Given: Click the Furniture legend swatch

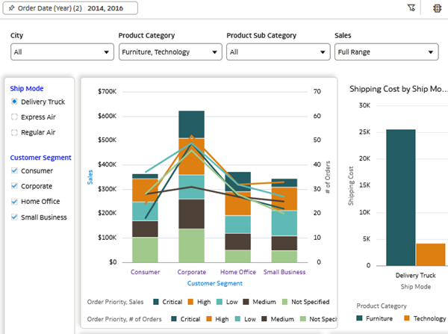Looking at the screenshot, I should 360,318.
